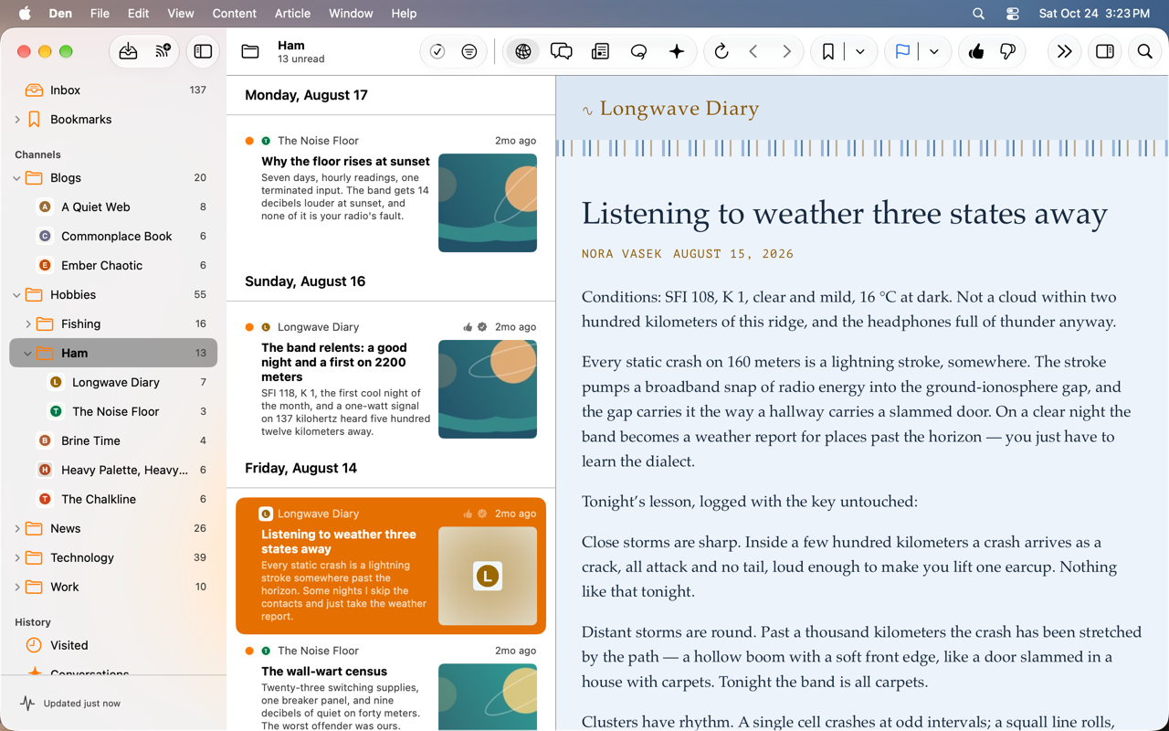Open the Article menu

(x=292, y=14)
